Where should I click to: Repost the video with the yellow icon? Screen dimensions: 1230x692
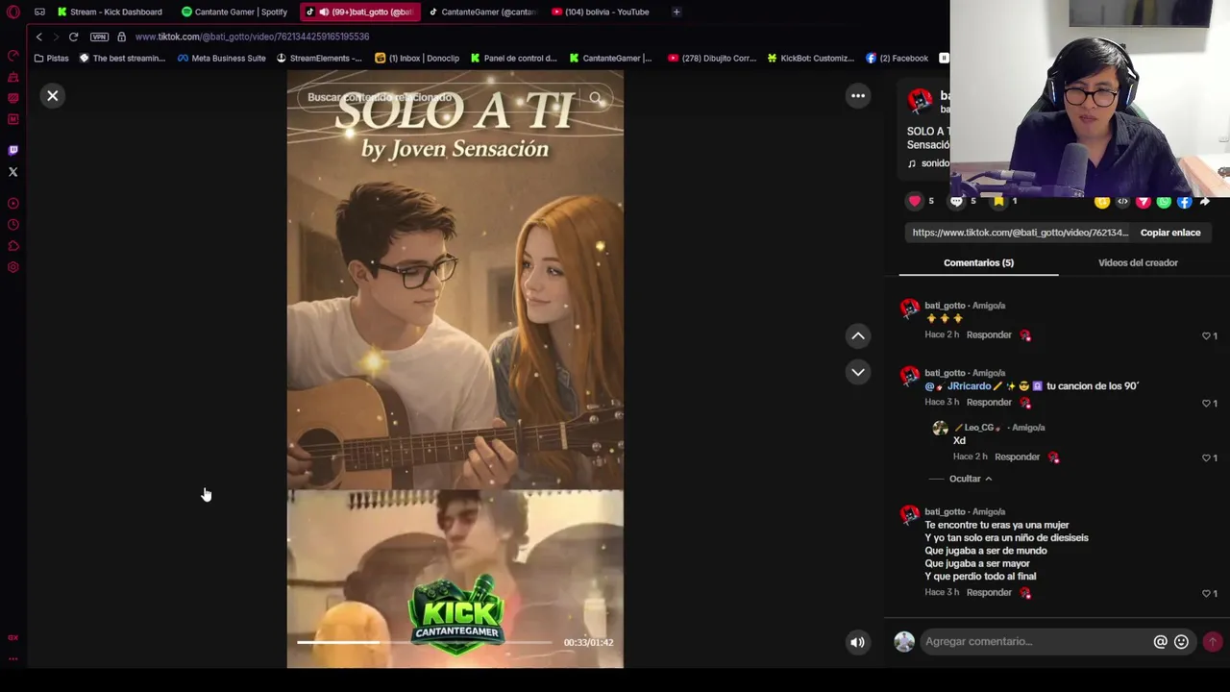(x=1102, y=202)
